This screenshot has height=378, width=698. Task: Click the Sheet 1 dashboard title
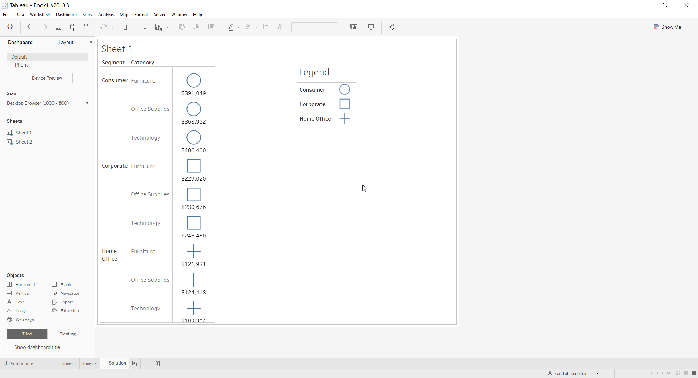[x=117, y=49]
